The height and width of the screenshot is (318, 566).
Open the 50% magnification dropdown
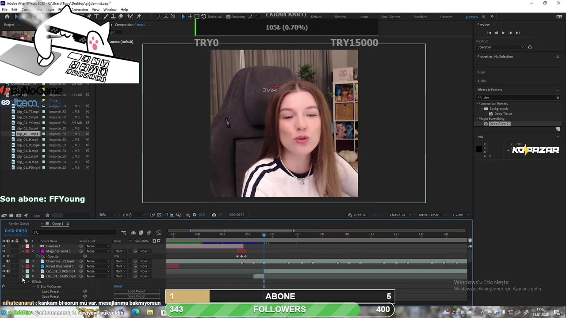tap(107, 215)
